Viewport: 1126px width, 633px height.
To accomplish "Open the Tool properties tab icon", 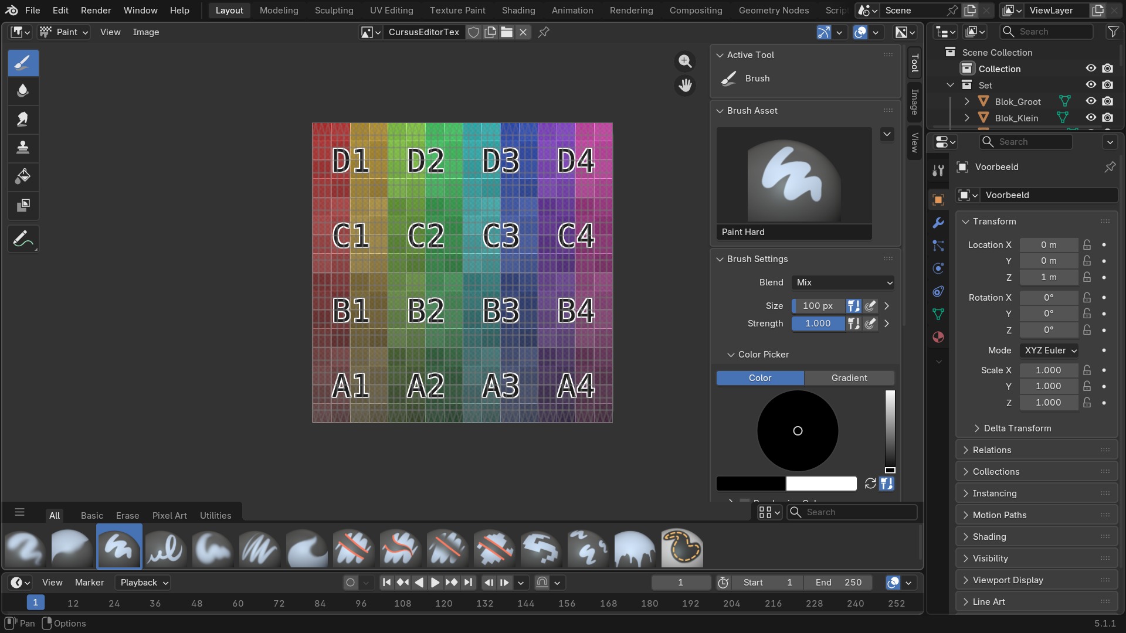I will (938, 171).
